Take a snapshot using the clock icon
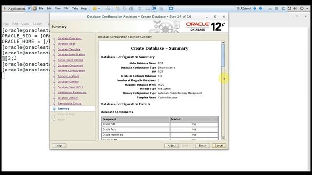This screenshot has height=175, width=312. click(x=117, y=9)
